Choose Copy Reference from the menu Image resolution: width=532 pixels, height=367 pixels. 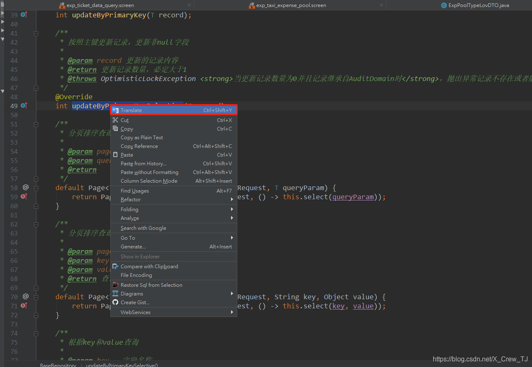[x=174, y=146]
